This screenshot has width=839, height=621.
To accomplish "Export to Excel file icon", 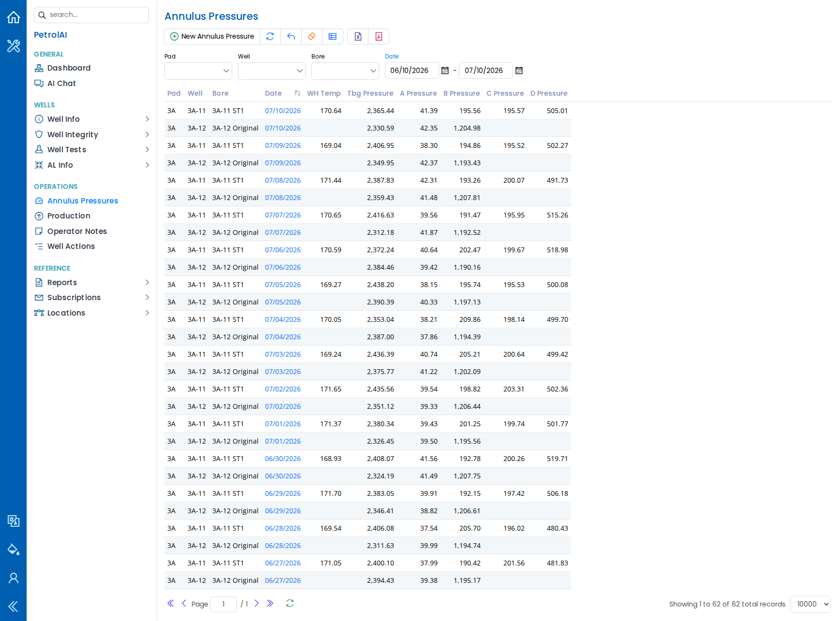I will pyautogui.click(x=358, y=36).
